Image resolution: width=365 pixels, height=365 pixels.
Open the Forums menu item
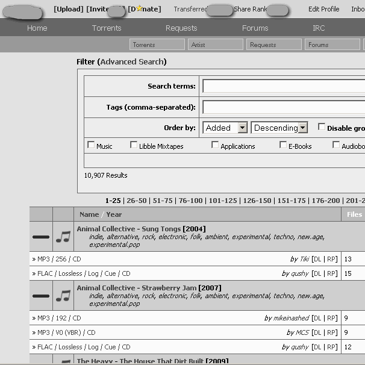tap(255, 28)
